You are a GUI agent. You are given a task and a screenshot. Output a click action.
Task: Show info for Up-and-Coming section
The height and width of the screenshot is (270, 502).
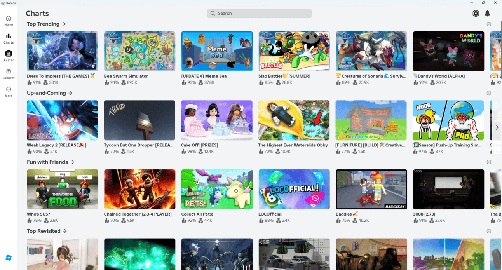tap(489, 93)
